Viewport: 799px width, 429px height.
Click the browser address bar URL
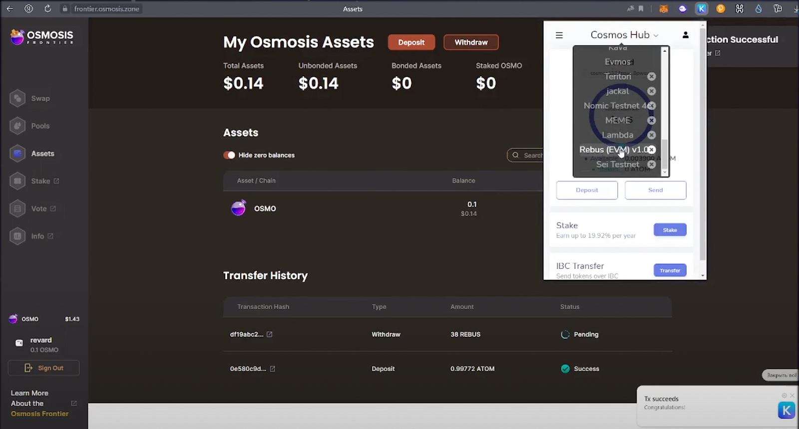(x=107, y=8)
